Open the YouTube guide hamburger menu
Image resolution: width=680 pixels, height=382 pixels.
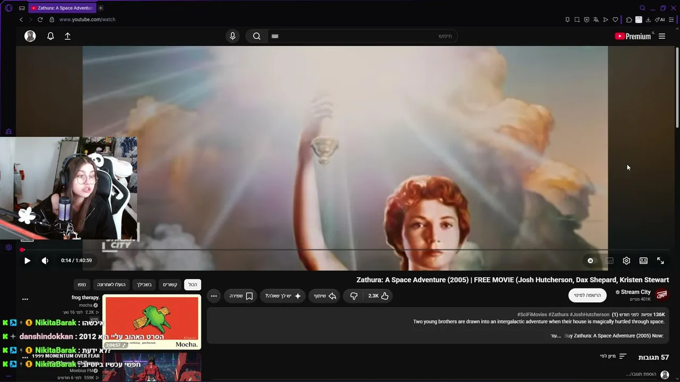(662, 36)
